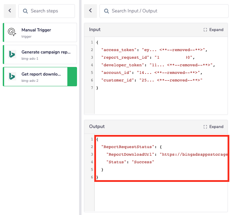This screenshot has height=215, width=230.
Task: Click the Search Input / Output field
Action: pos(164,11)
